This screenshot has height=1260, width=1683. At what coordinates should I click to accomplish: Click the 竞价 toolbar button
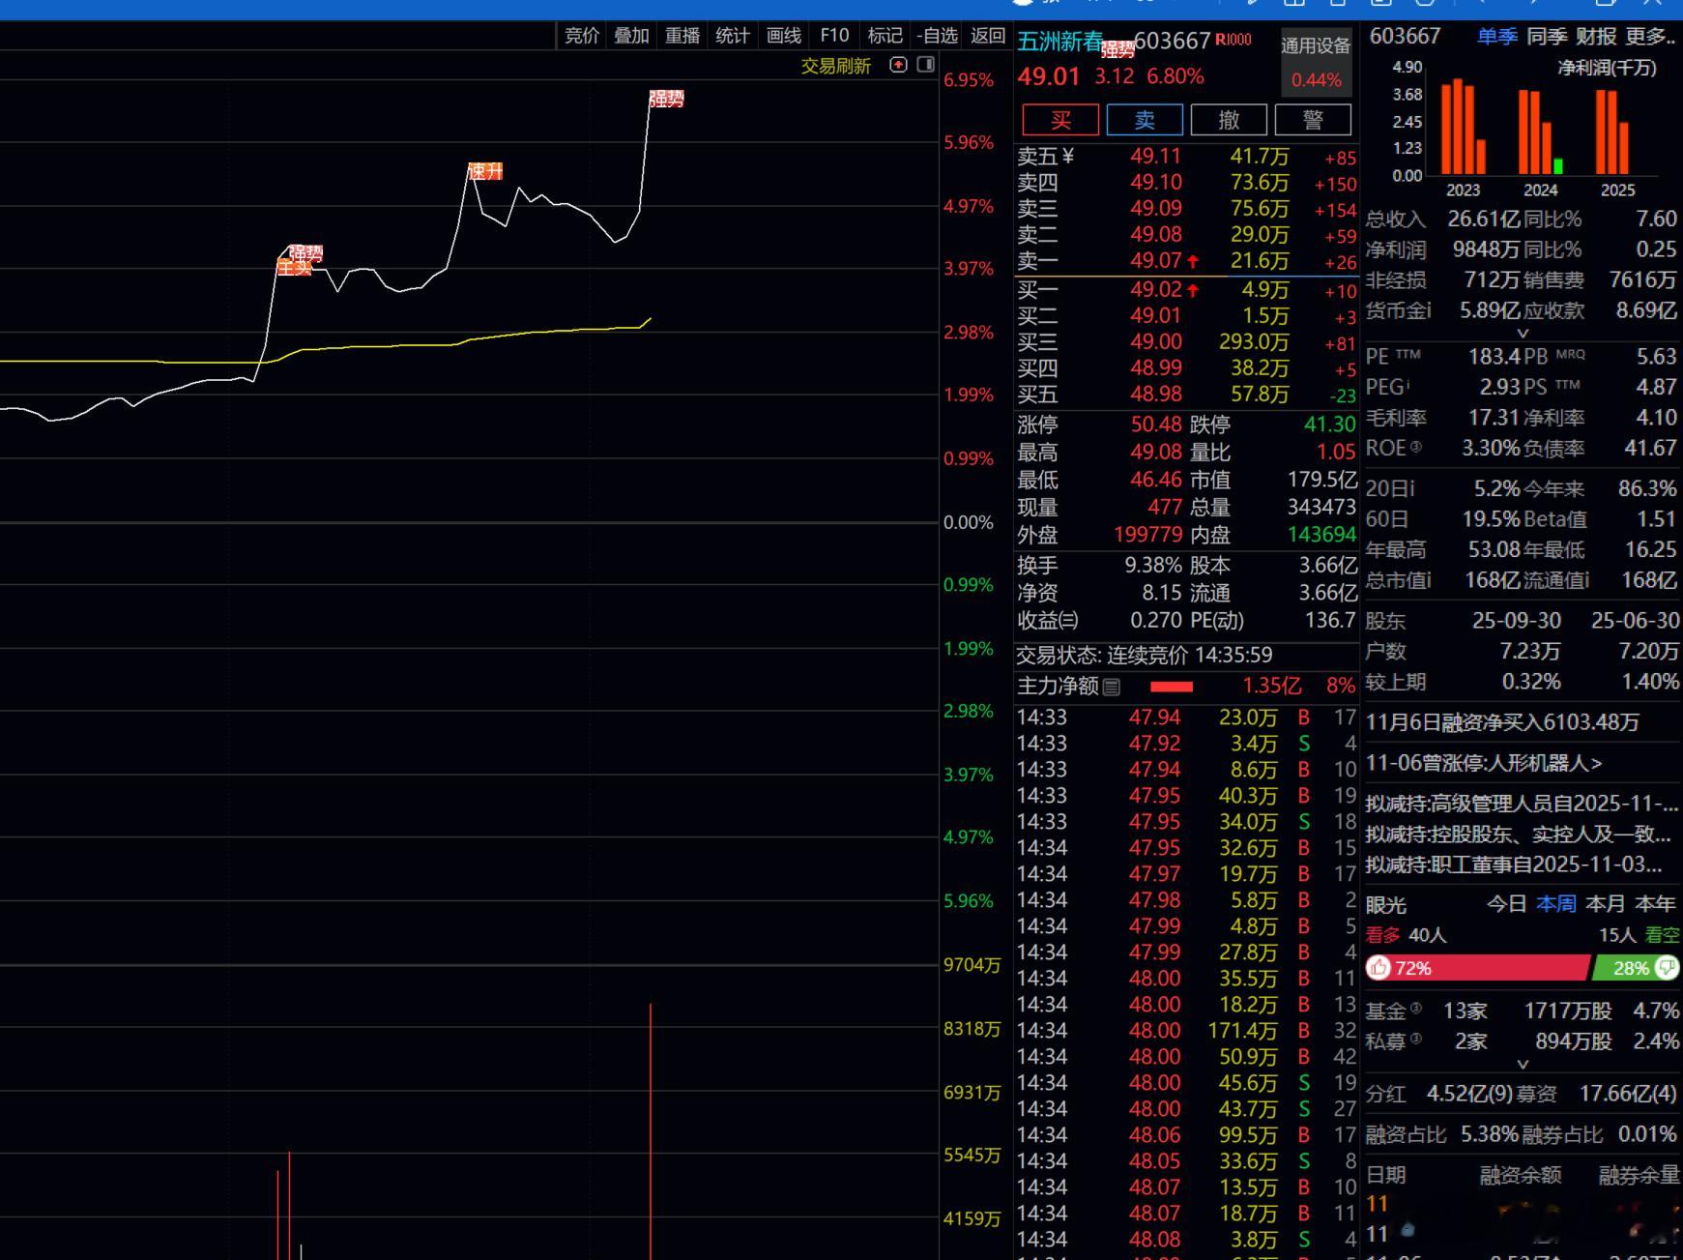coord(581,36)
